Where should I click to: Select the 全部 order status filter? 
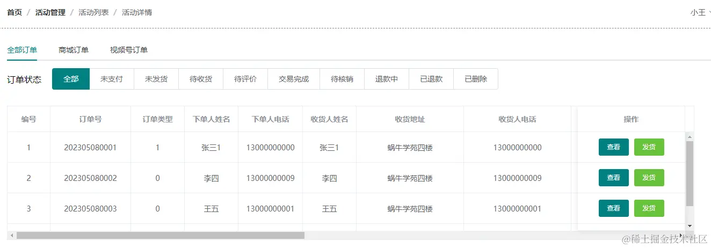click(x=71, y=79)
